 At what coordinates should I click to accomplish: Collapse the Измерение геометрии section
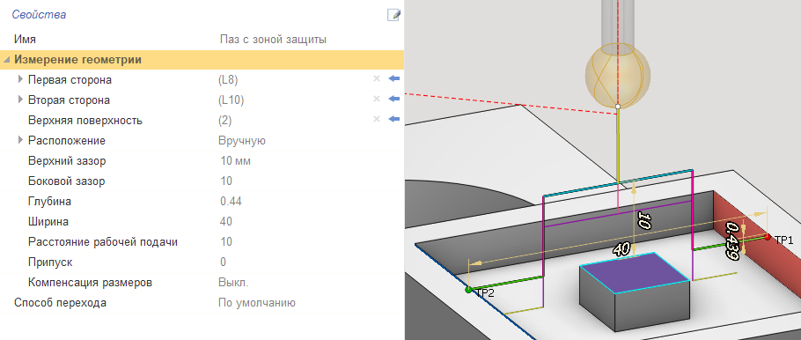6,60
